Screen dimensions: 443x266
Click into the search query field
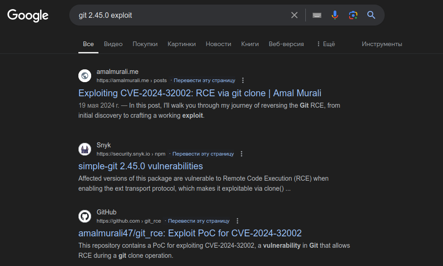click(181, 15)
